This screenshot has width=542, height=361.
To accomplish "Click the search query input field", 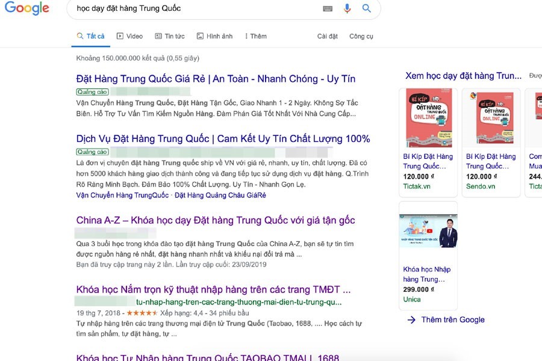I will tap(181, 9).
